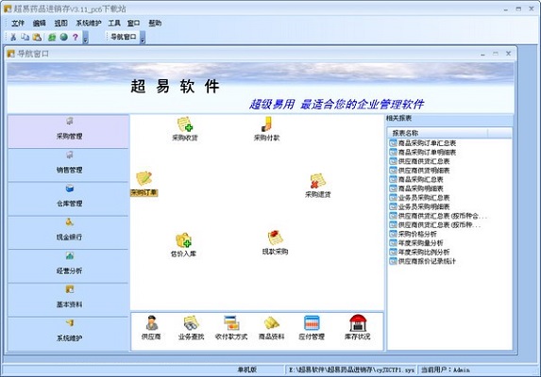This screenshot has height=377, width=541.
Task: Open the 系统维护 menu in menu bar
Action: 89,23
